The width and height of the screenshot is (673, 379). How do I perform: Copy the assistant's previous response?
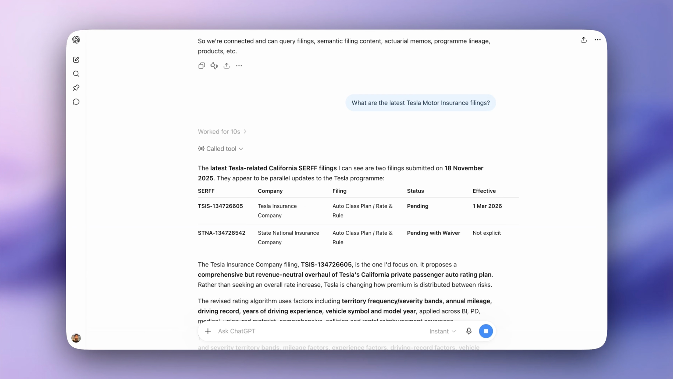pyautogui.click(x=202, y=66)
